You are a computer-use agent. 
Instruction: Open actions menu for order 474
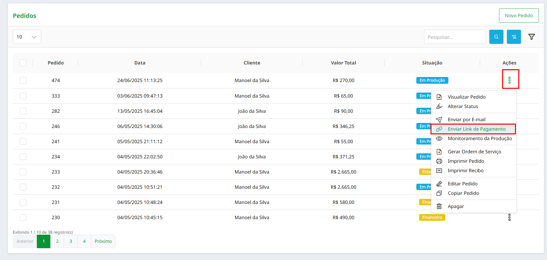(509, 80)
